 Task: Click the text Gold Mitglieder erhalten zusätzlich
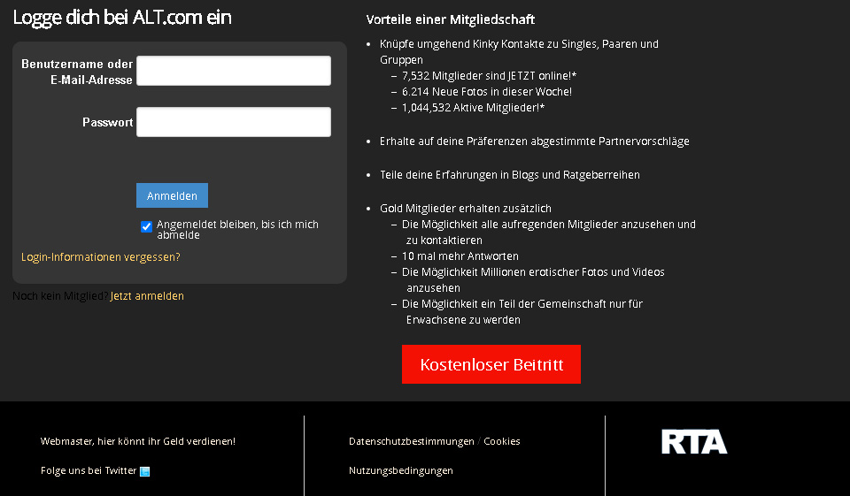point(466,209)
